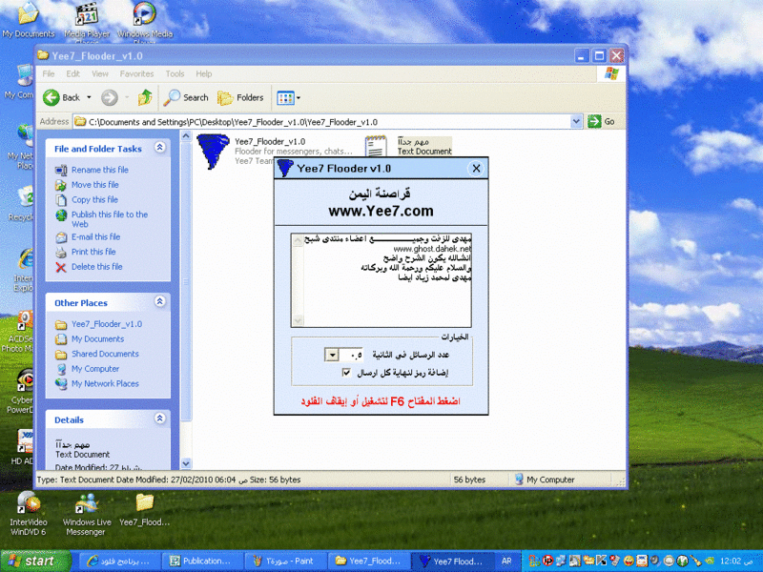Open My Network Places link

pyautogui.click(x=105, y=384)
